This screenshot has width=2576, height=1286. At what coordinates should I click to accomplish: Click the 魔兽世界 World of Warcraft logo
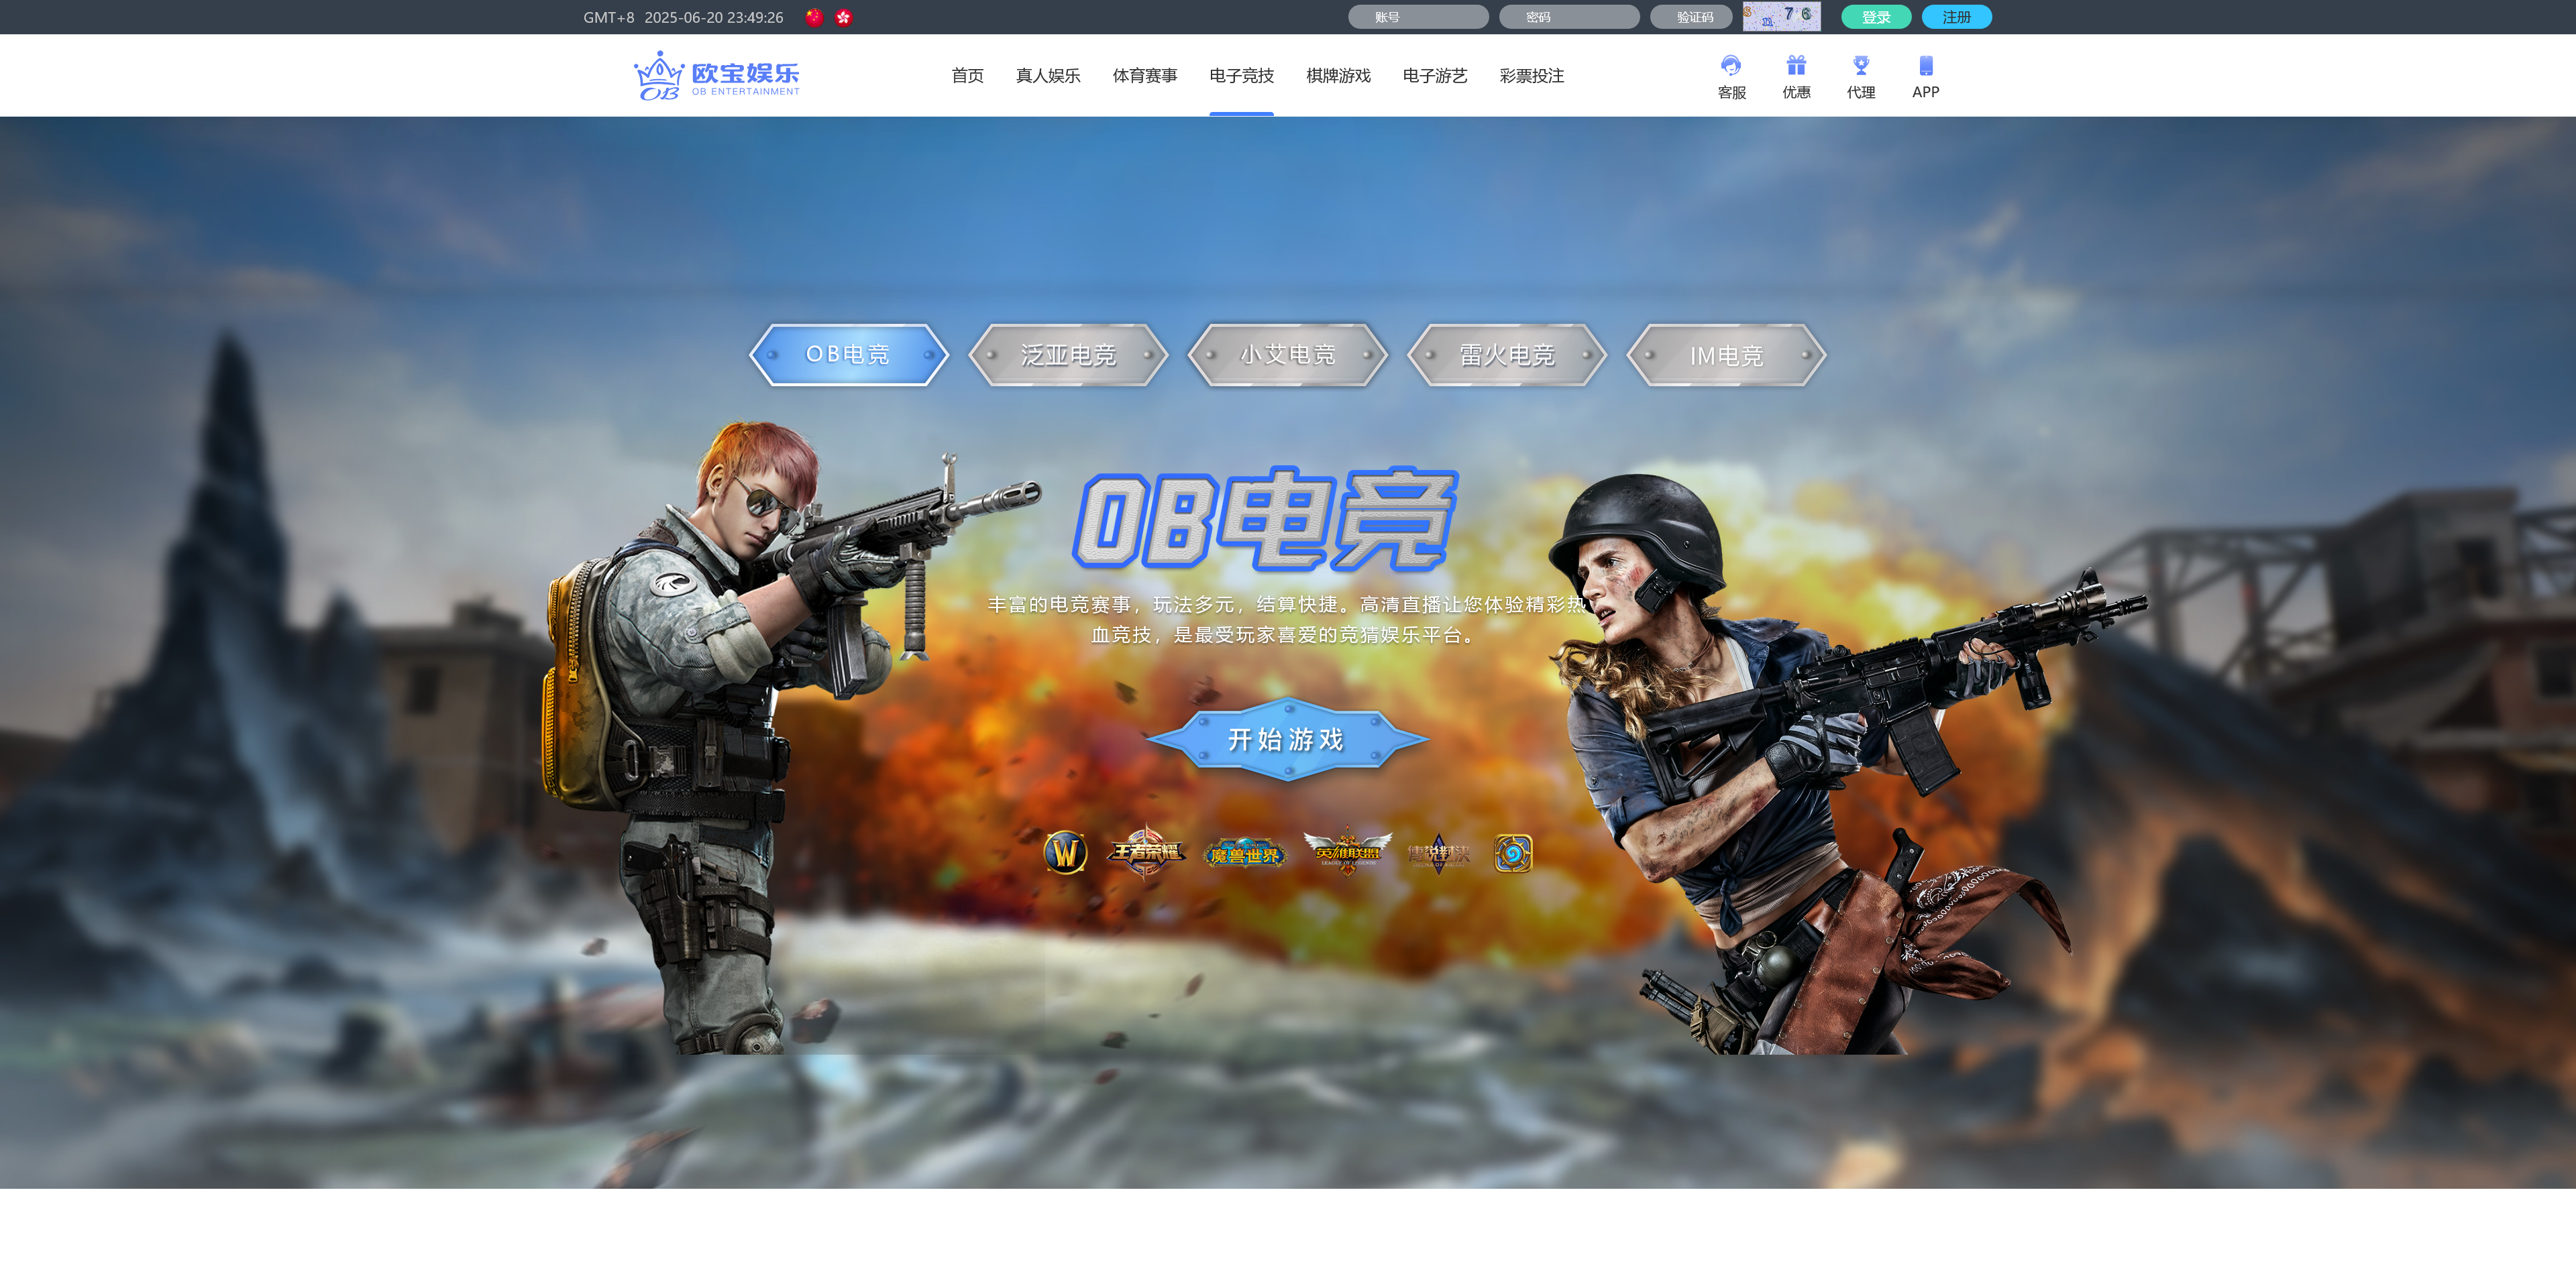pos(1244,854)
